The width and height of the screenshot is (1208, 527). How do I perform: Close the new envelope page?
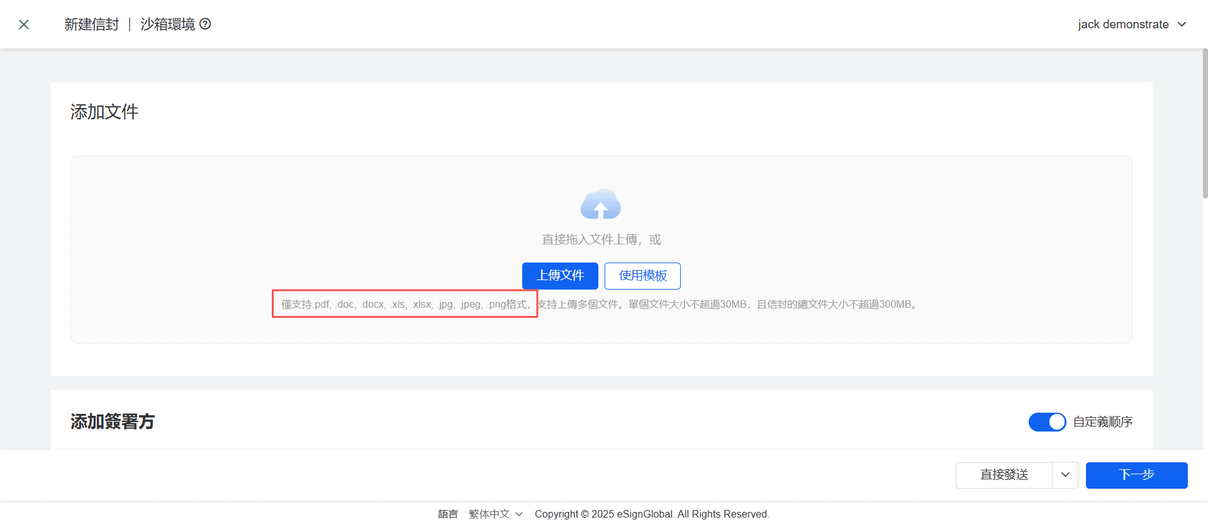[24, 24]
